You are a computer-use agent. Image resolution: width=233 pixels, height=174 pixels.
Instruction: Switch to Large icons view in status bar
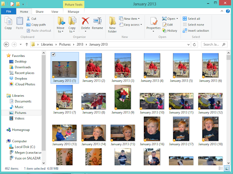tap(227, 168)
